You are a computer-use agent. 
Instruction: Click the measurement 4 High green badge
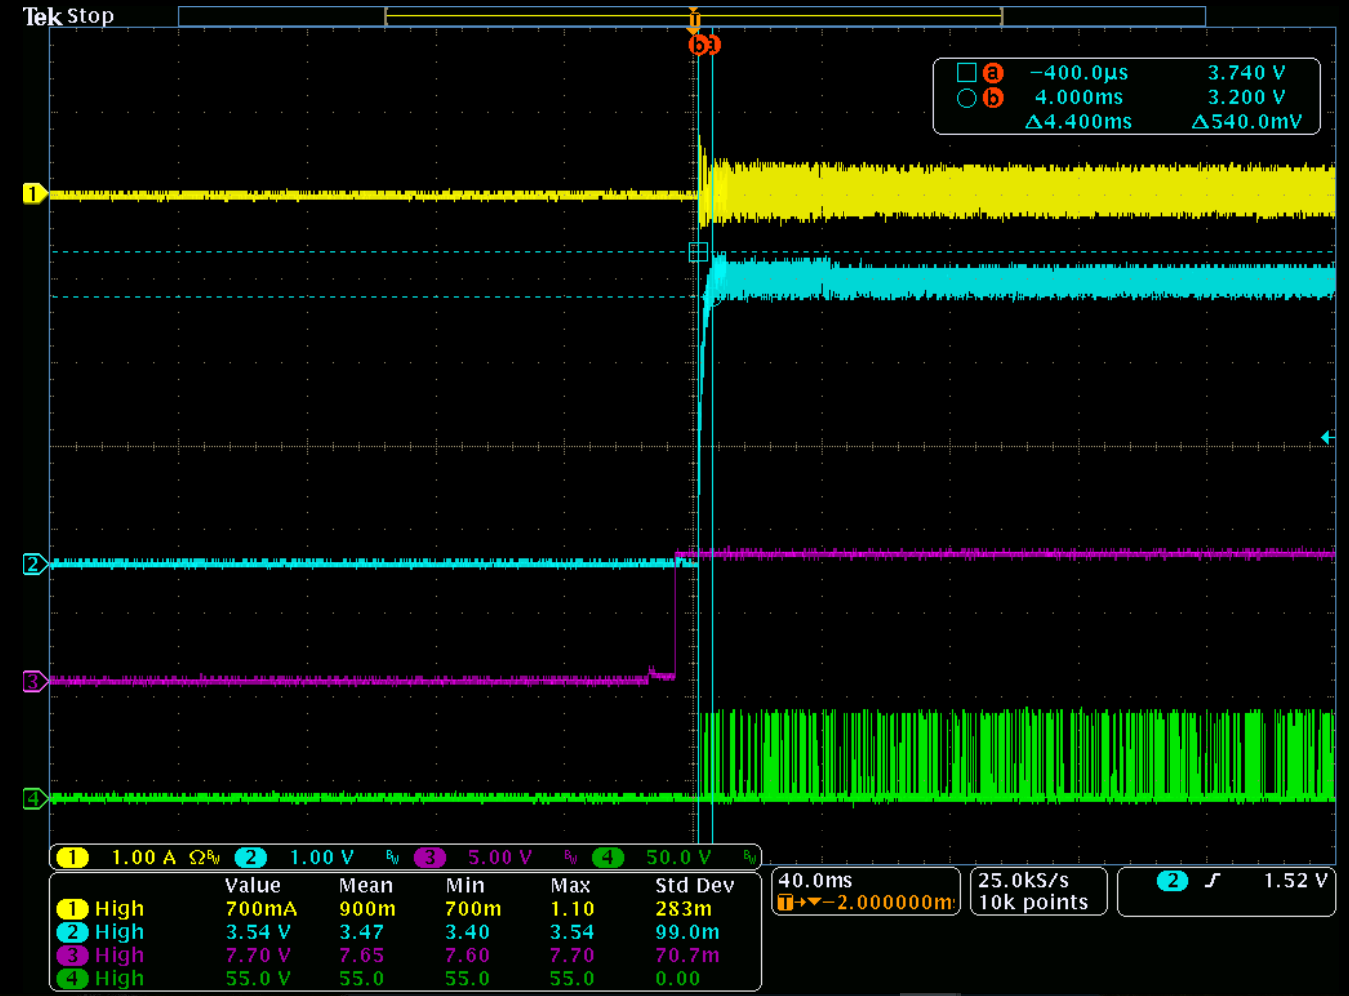pos(72,978)
